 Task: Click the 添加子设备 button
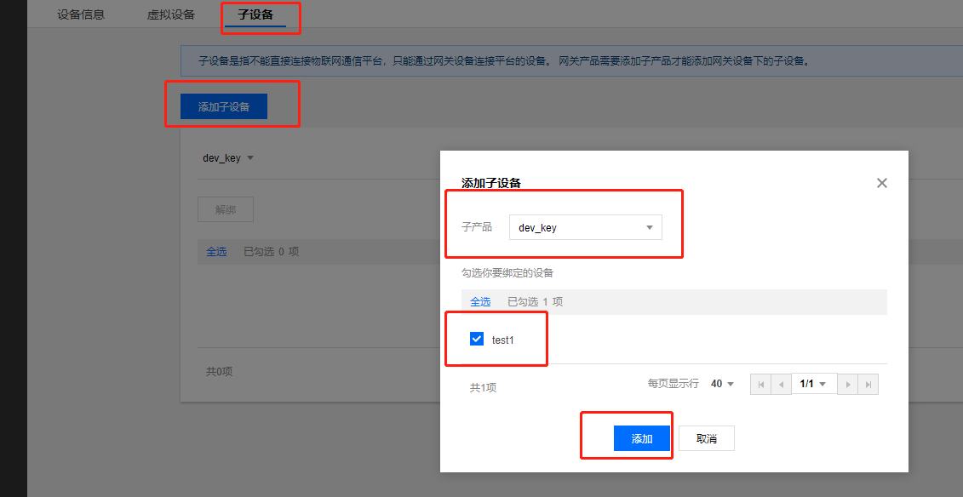click(226, 106)
